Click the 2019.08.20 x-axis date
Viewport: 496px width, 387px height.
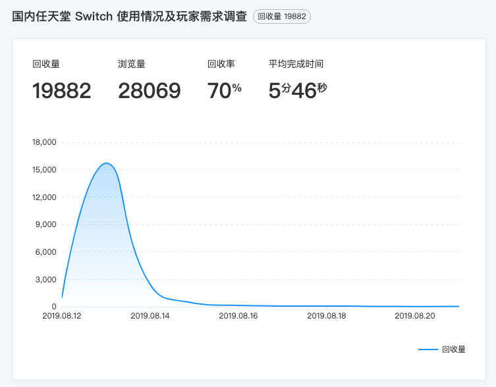point(414,316)
